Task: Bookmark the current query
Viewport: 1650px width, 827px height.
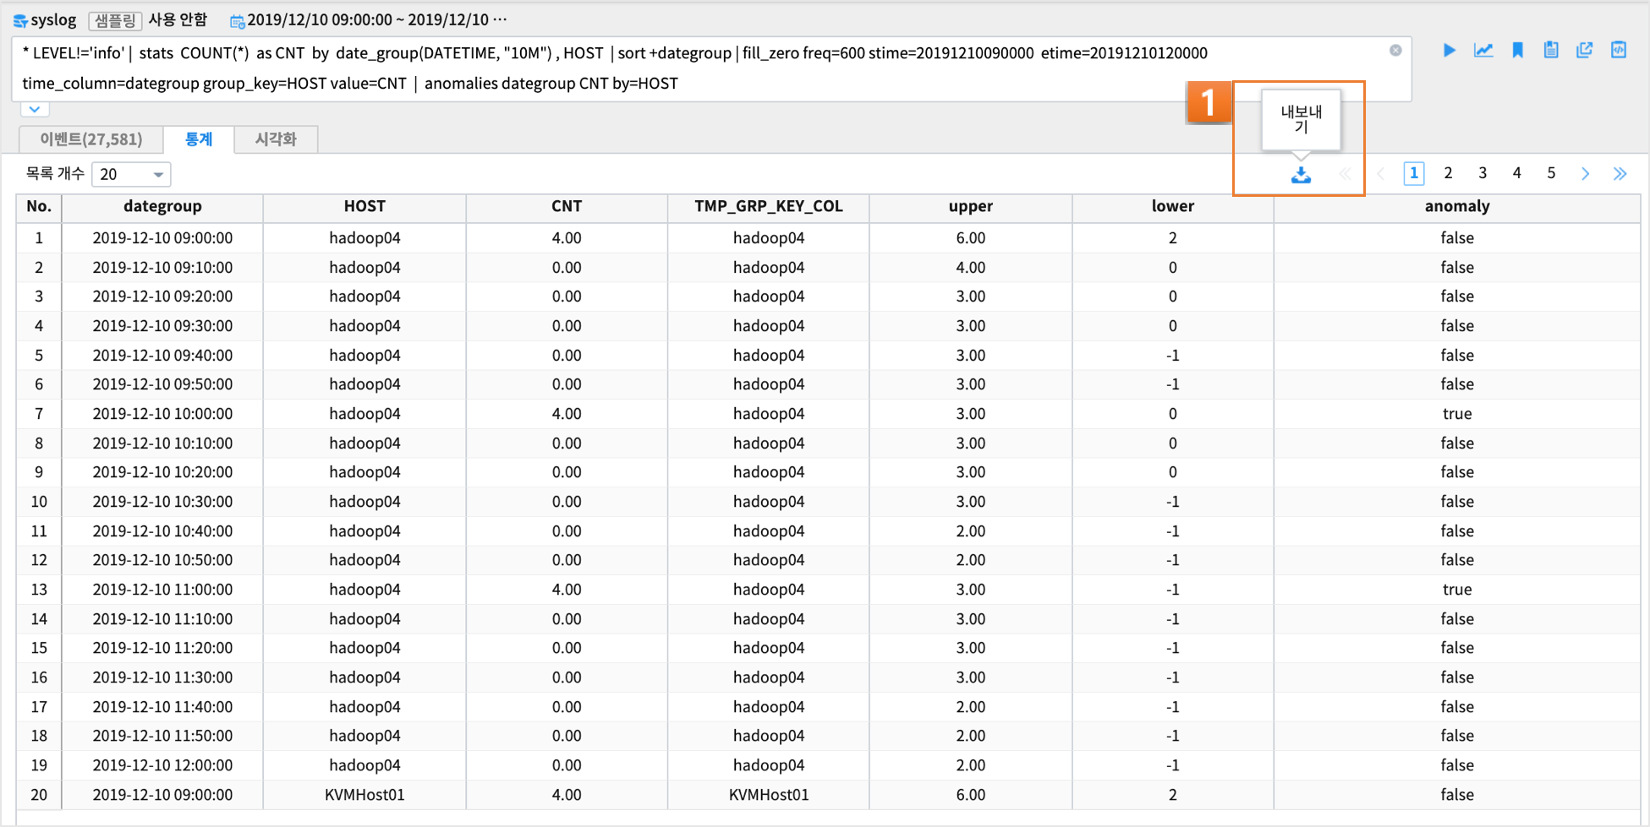Action: tap(1517, 51)
